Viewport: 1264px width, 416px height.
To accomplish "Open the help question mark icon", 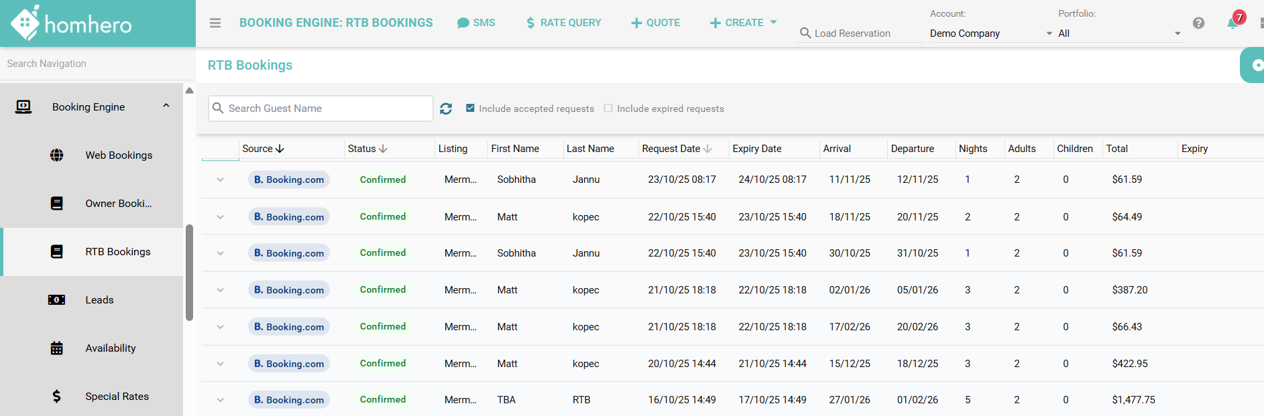I will [1198, 23].
